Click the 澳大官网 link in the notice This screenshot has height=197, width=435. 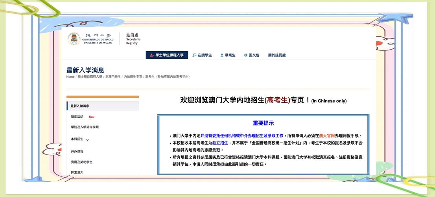327,136
